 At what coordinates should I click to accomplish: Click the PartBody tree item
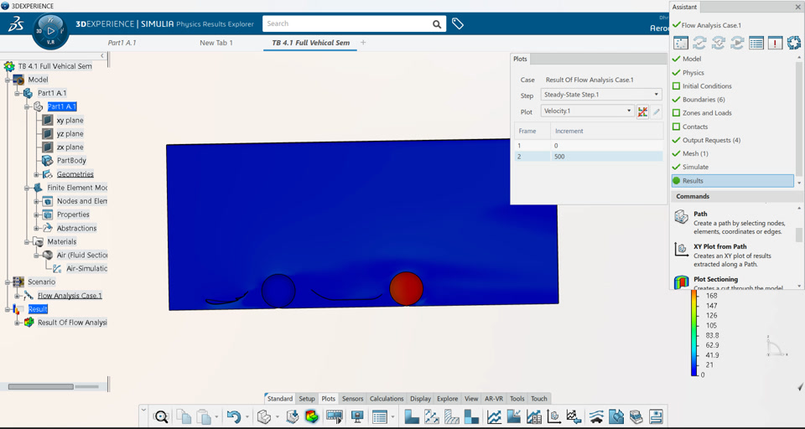pyautogui.click(x=71, y=161)
